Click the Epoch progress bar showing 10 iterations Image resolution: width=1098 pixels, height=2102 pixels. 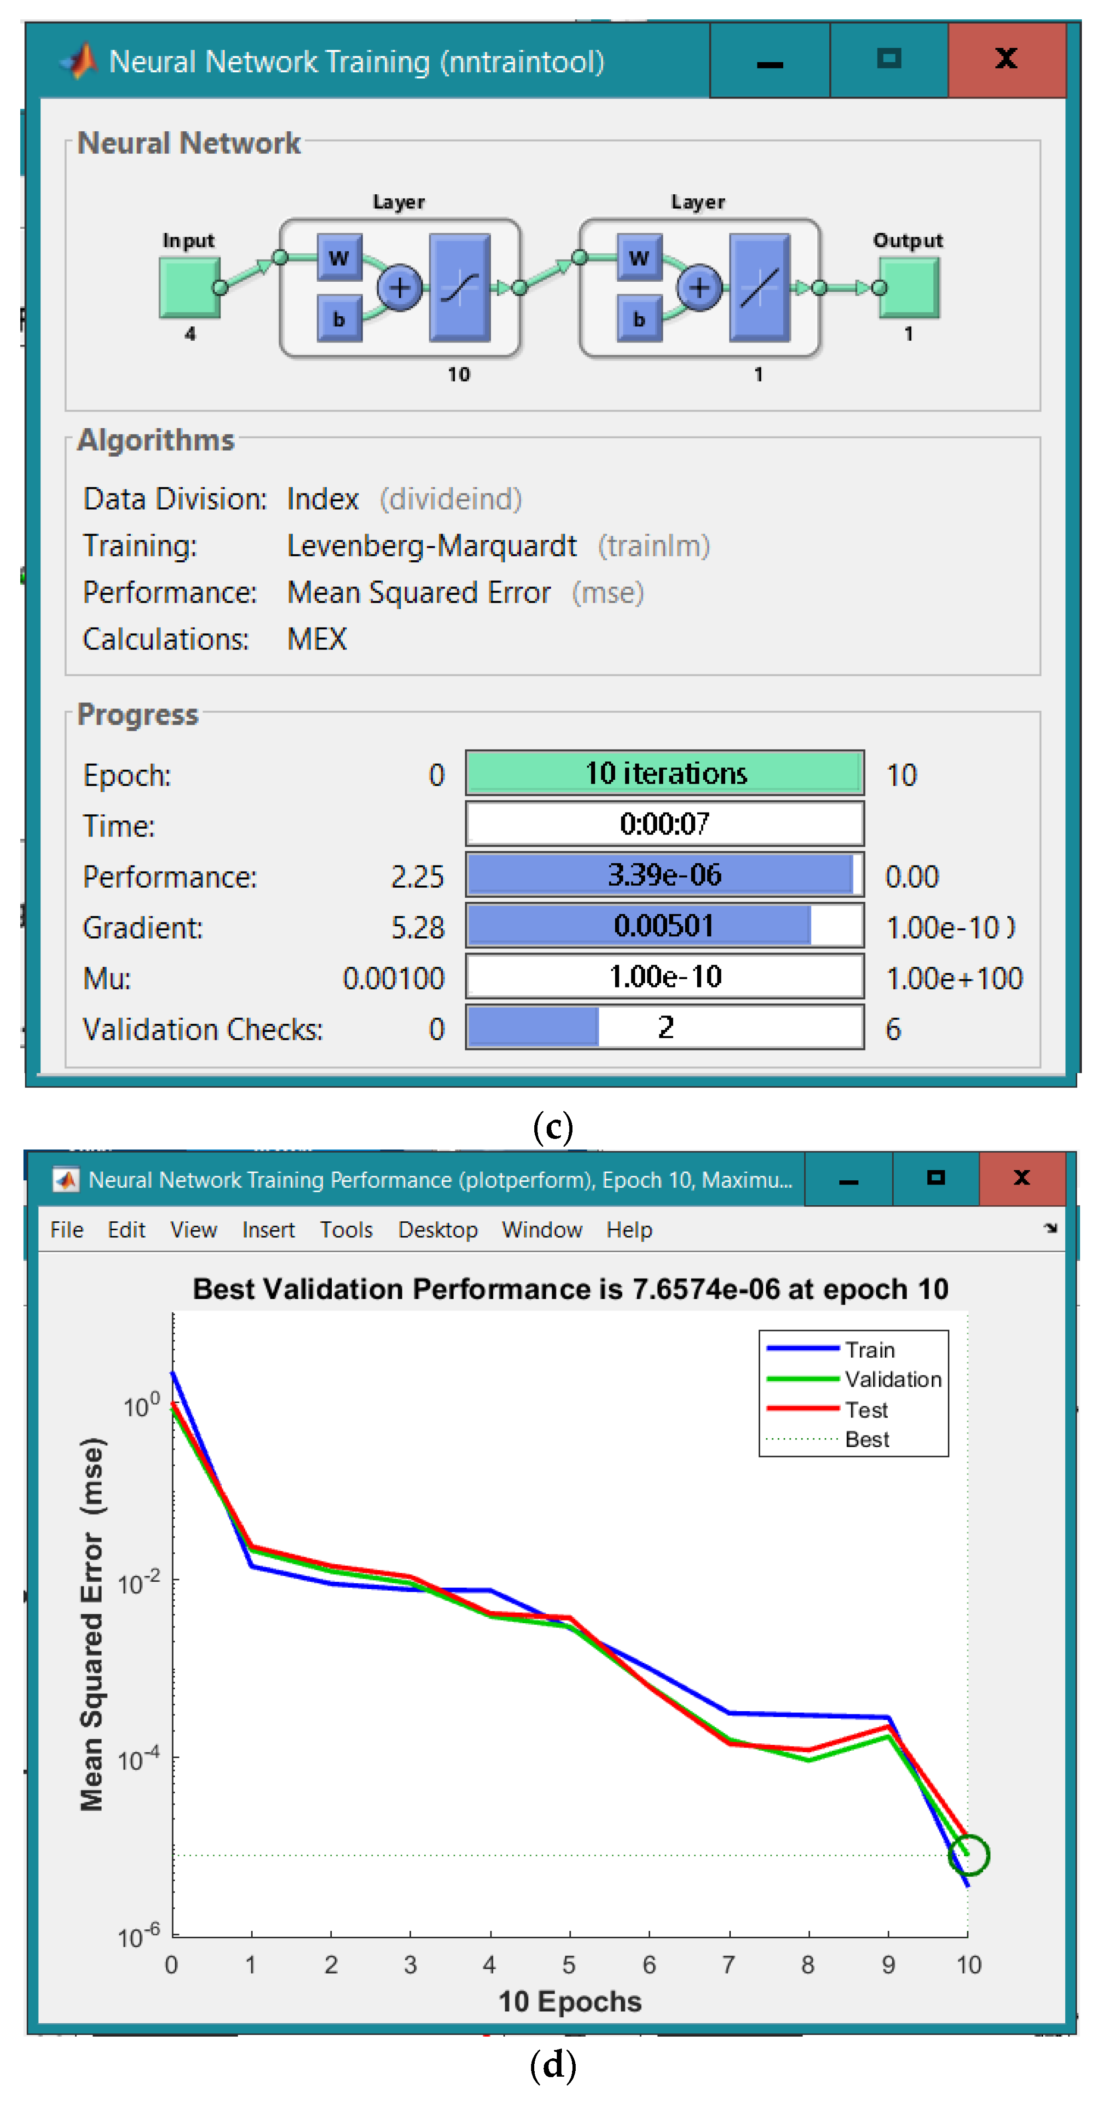(x=664, y=773)
